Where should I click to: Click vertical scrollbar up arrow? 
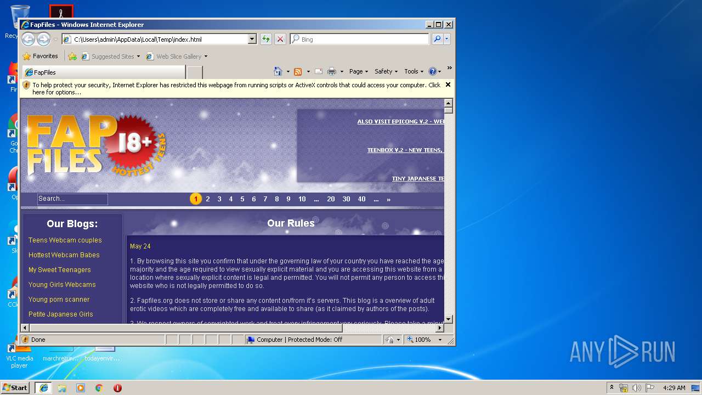(448, 103)
